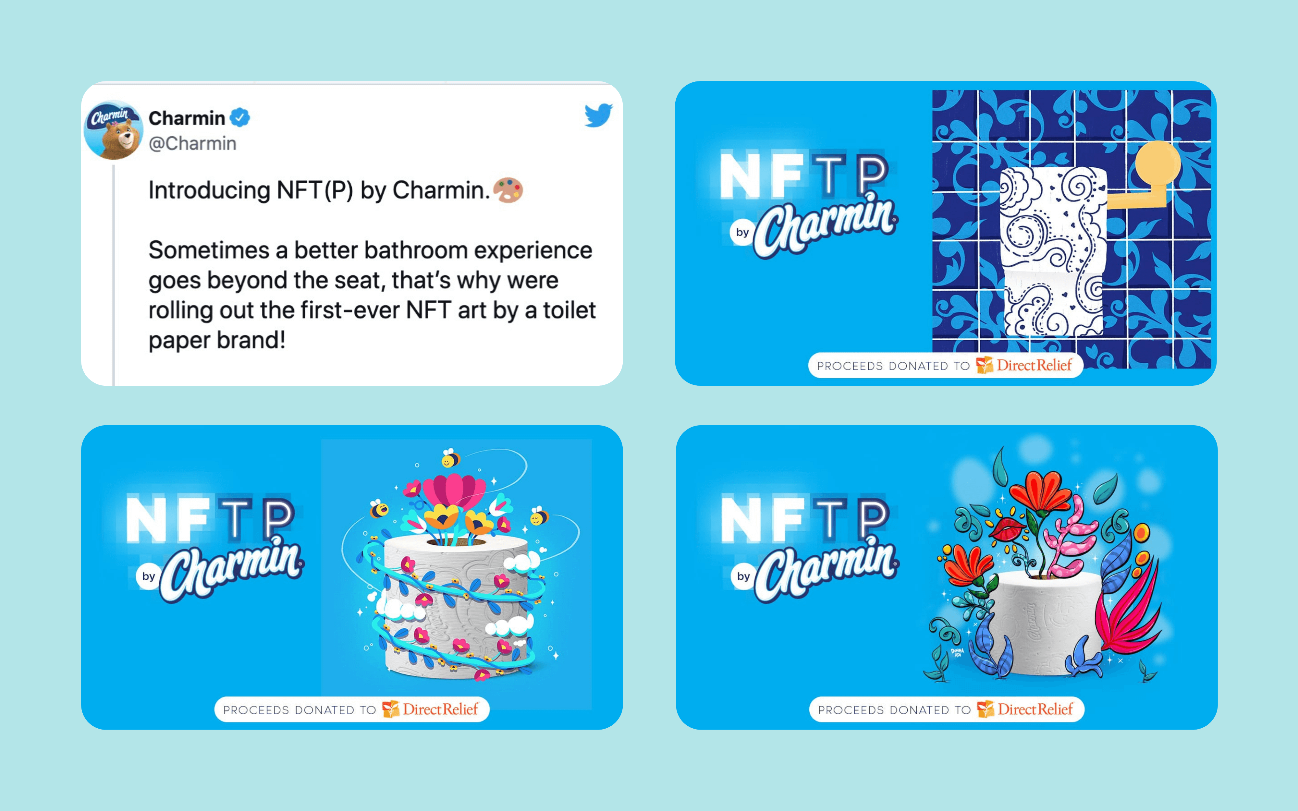Screen dimensions: 1298x811
Task: Click the paint palette emoji
Action: [508, 190]
